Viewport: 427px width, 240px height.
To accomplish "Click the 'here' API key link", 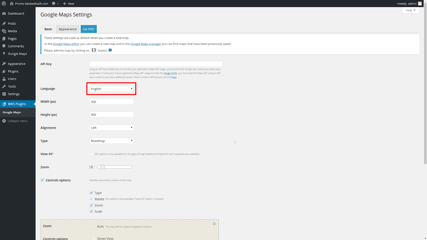I will click(x=174, y=77).
